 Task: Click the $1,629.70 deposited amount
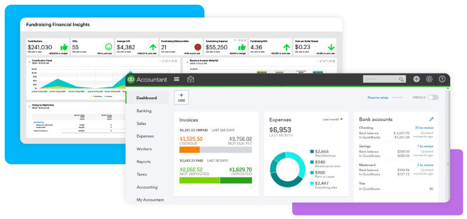pyautogui.click(x=241, y=169)
